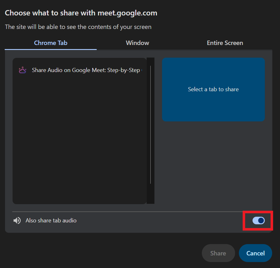
Task: Click the purple favicon beside the Google Meet tab
Action: [22, 70]
